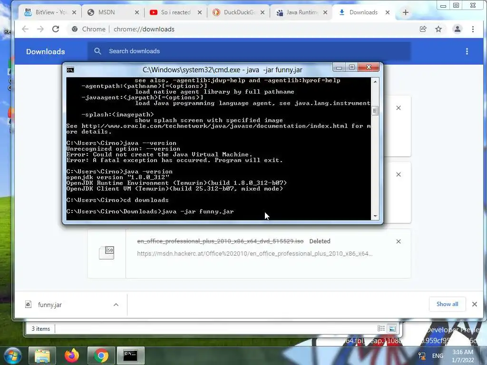Click the Search downloads field
Screen dimensions: 487x365
[x=248, y=51]
